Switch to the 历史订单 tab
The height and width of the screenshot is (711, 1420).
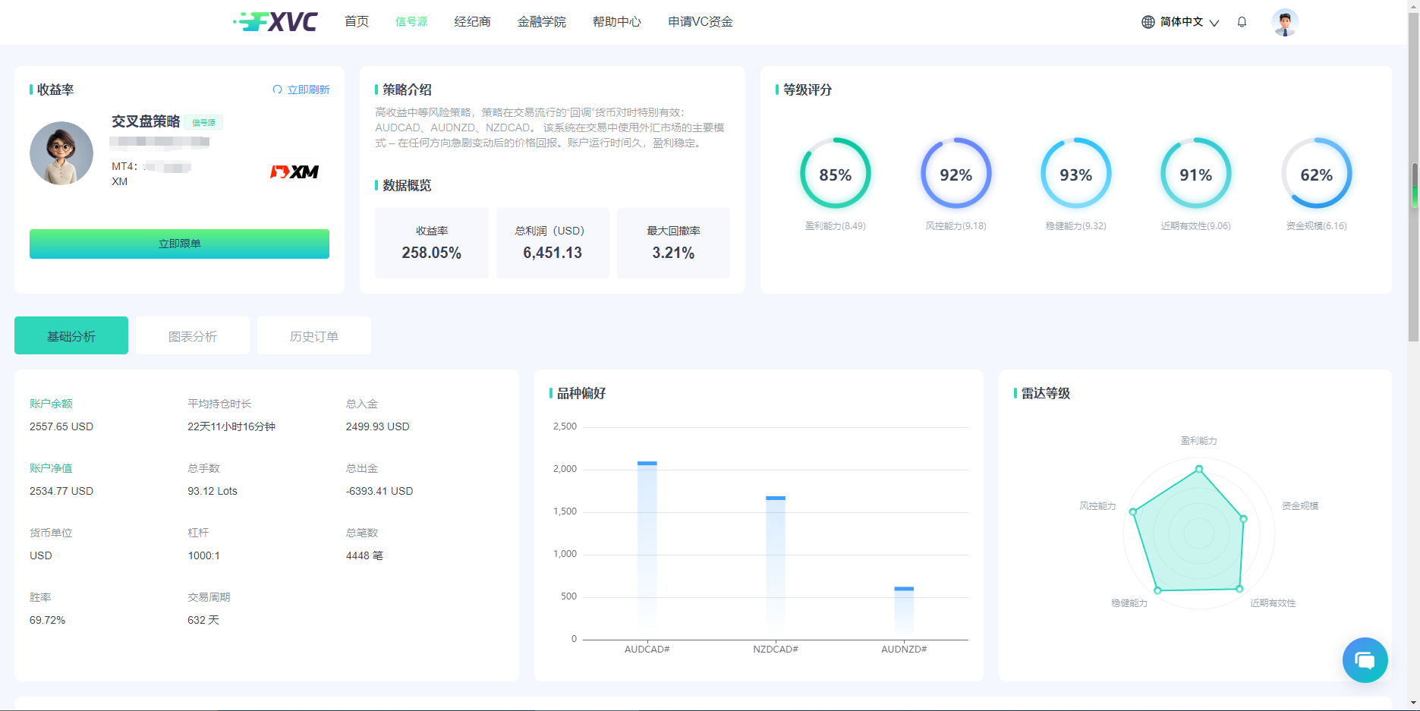pos(314,336)
